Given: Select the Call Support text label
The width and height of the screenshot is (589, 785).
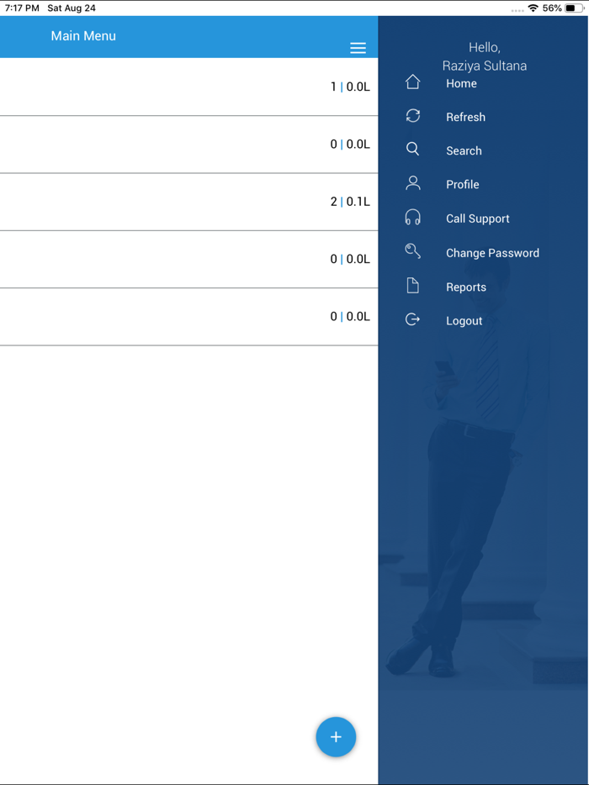Looking at the screenshot, I should click(478, 218).
